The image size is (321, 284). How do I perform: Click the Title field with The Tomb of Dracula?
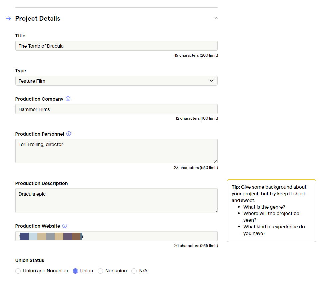(x=116, y=46)
